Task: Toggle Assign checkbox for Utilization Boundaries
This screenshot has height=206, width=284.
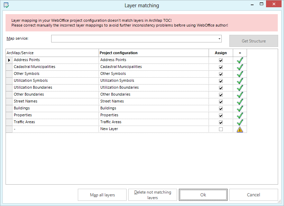Action: 221,88
